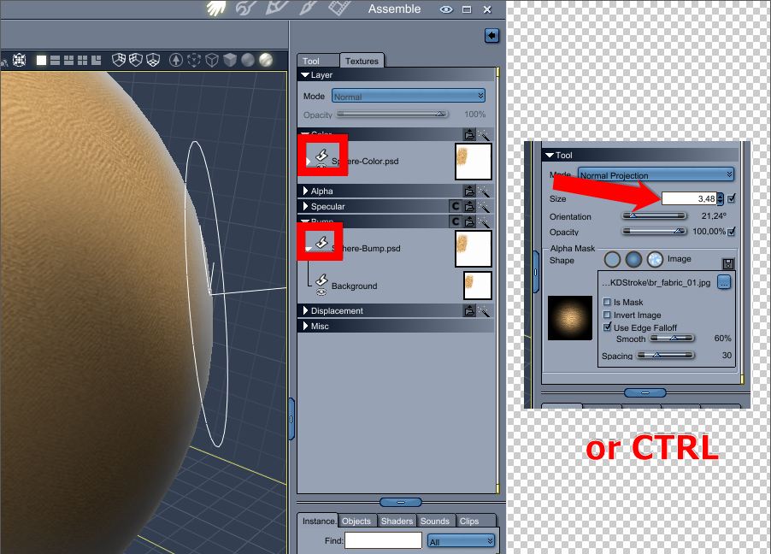The width and height of the screenshot is (771, 554).
Task: Adjust the Orientation slider
Action: (x=654, y=216)
